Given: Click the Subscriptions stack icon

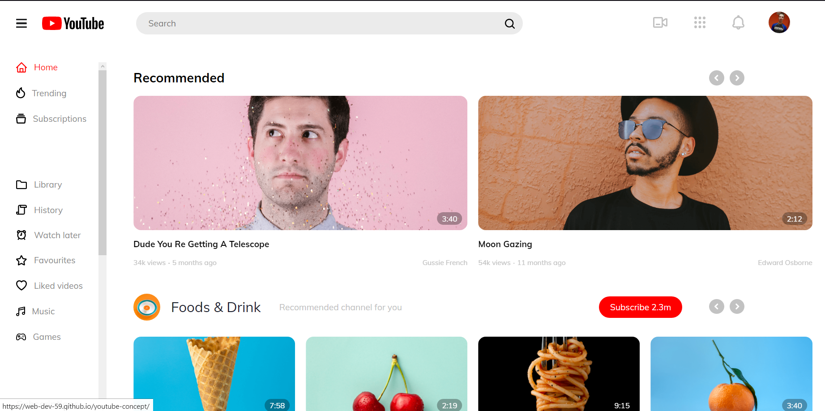Looking at the screenshot, I should click(x=21, y=119).
